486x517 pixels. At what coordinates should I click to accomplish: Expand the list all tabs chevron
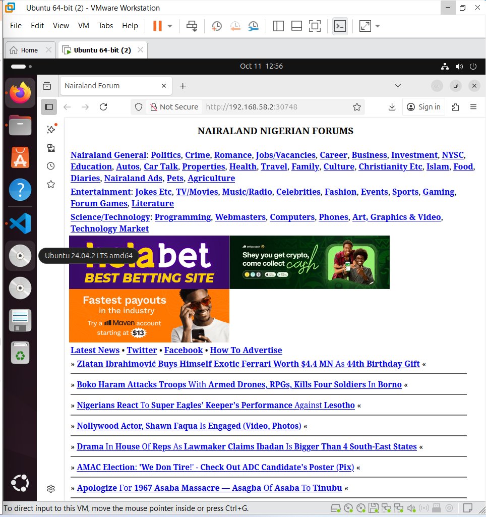point(398,86)
